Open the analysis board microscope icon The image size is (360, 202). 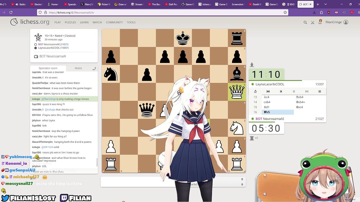click(x=255, y=91)
